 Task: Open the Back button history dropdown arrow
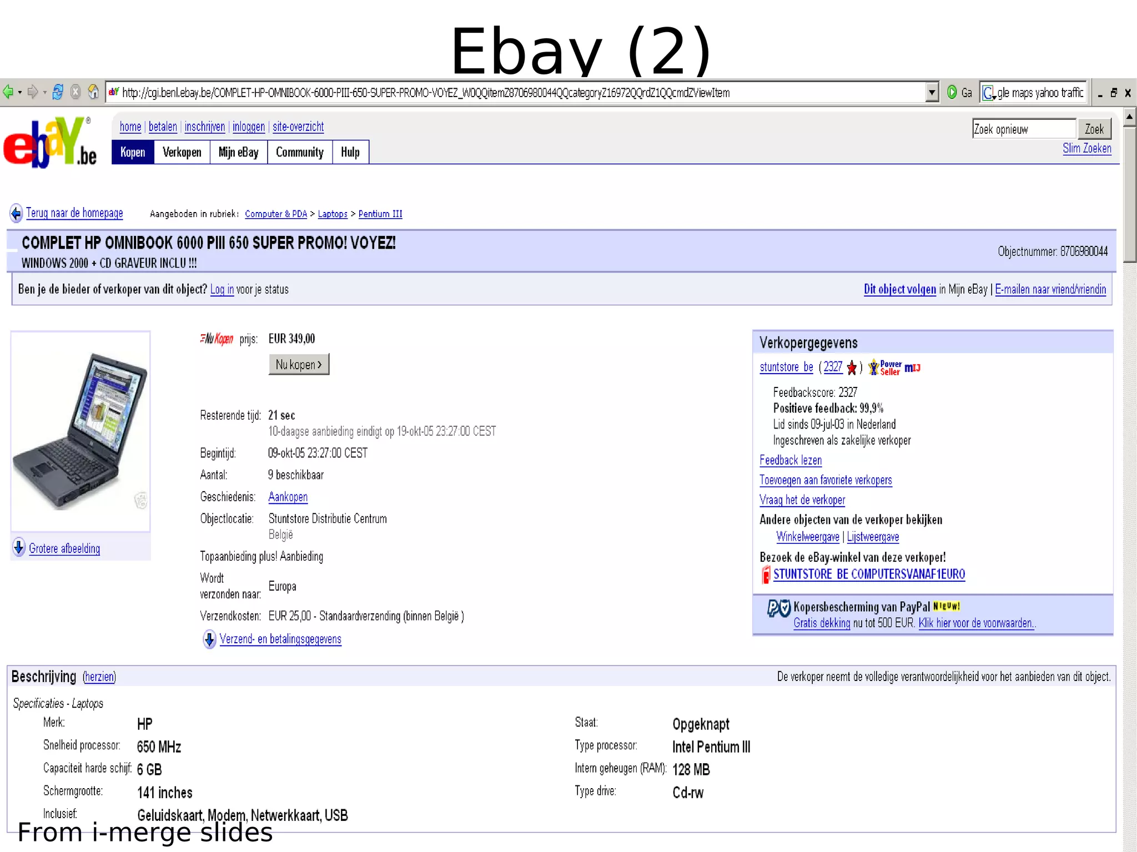20,93
